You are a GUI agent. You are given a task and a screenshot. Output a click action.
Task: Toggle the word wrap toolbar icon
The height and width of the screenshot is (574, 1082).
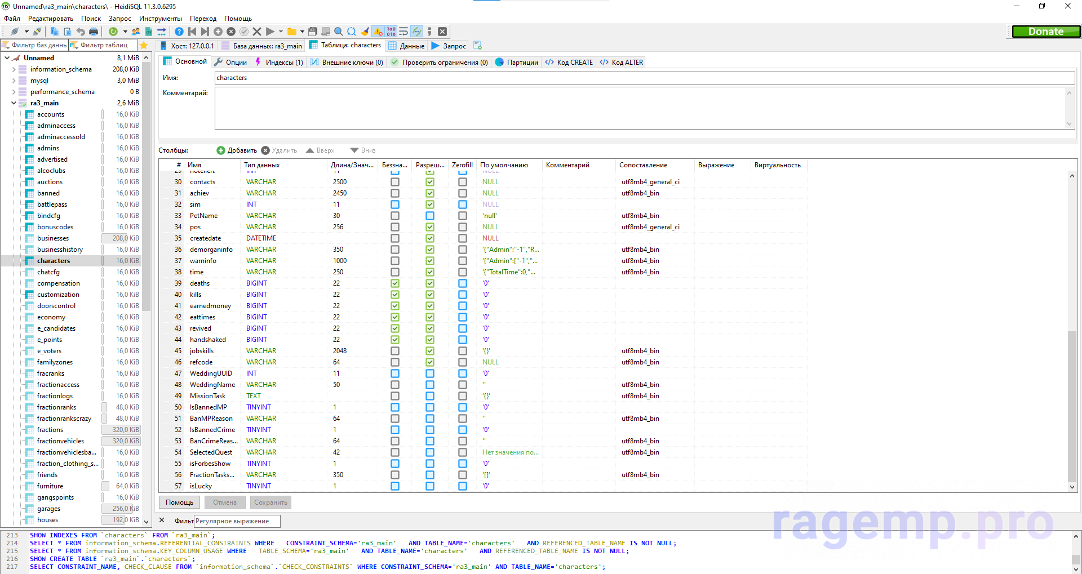point(403,32)
